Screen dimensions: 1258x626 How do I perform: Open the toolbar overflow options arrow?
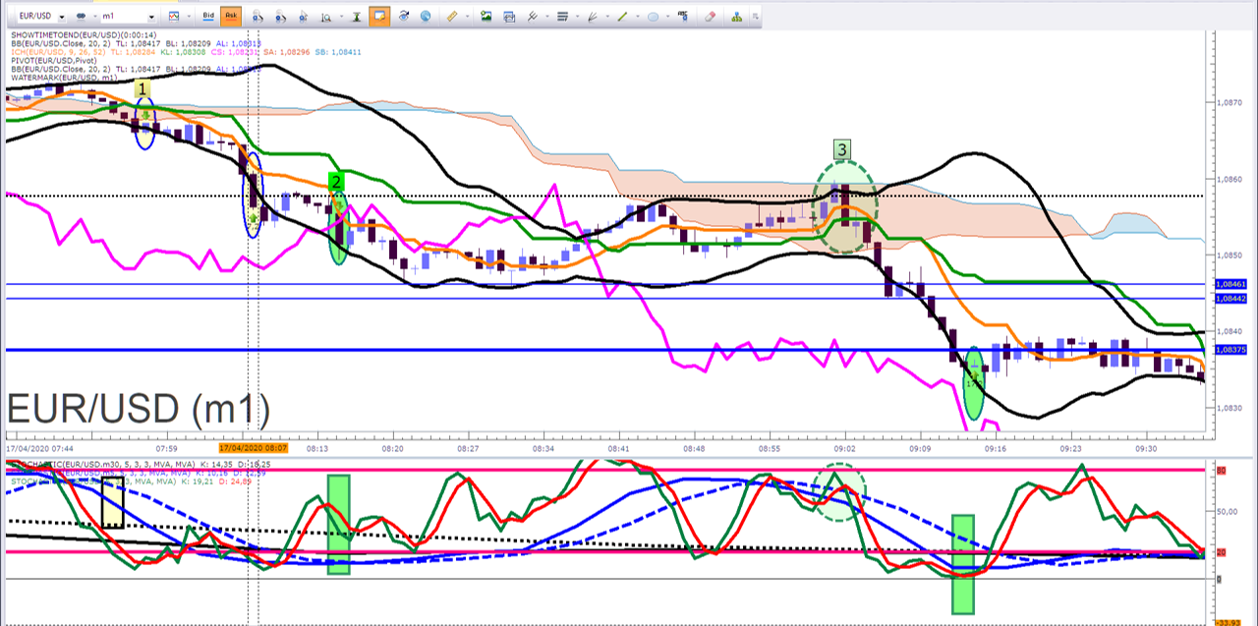[755, 17]
